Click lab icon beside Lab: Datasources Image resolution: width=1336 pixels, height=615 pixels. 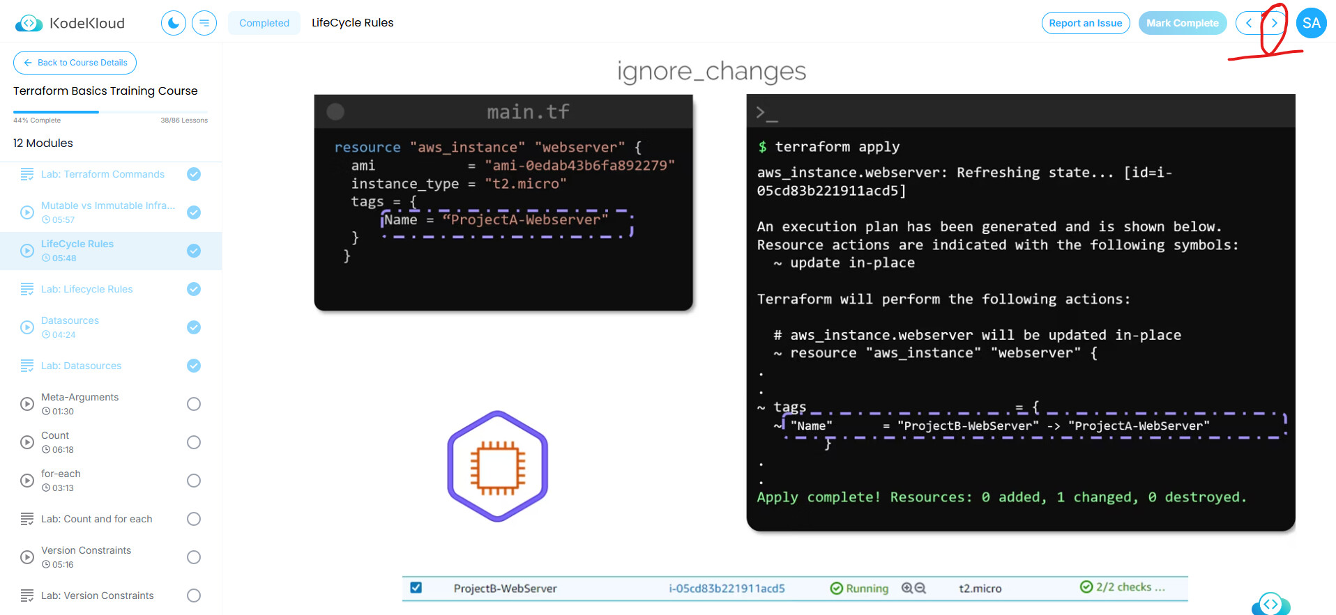tap(27, 366)
